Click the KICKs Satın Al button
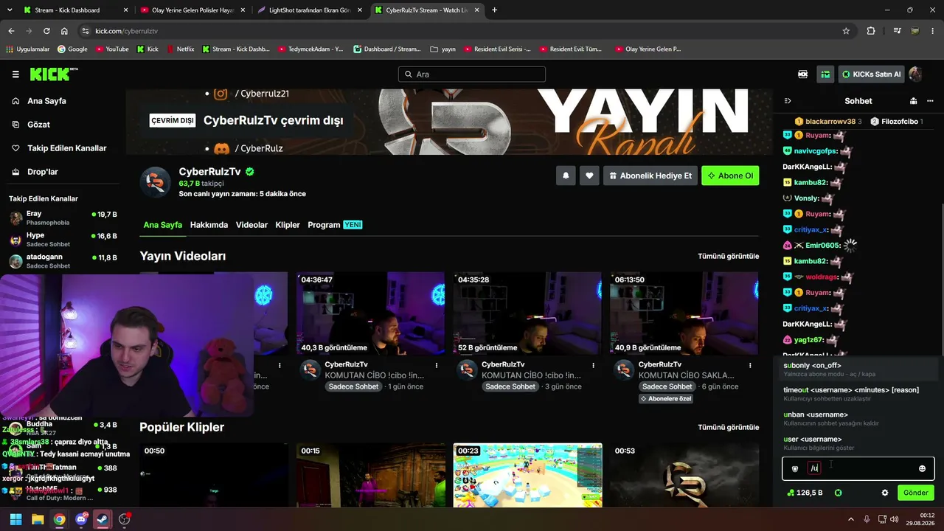The height and width of the screenshot is (531, 944). pos(872,74)
